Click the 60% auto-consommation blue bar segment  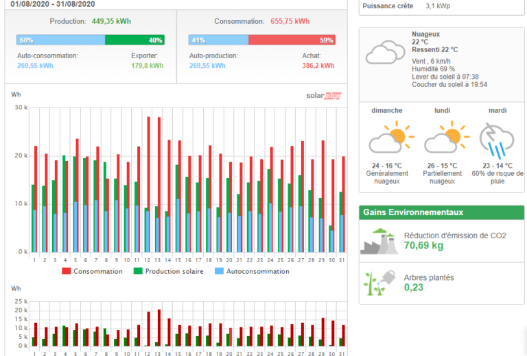pyautogui.click(x=60, y=40)
